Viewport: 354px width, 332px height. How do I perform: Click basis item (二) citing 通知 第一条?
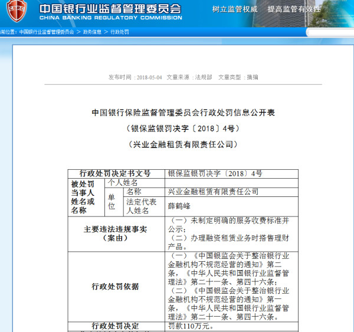(x=228, y=304)
